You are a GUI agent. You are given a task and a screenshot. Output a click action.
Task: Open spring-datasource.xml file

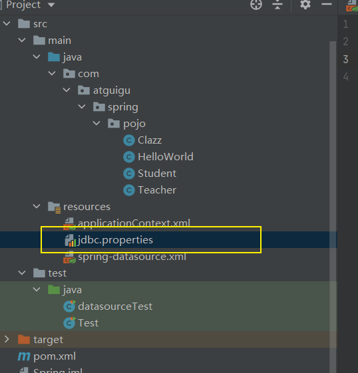(132, 257)
